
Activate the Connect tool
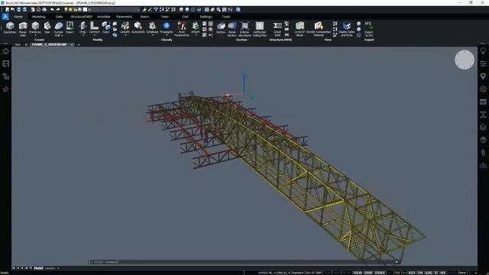pos(94,27)
